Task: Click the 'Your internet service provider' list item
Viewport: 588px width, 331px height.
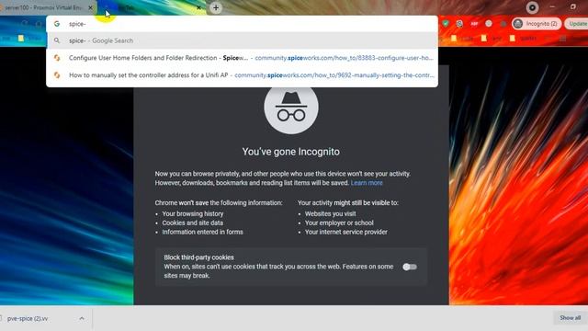Action: point(345,232)
